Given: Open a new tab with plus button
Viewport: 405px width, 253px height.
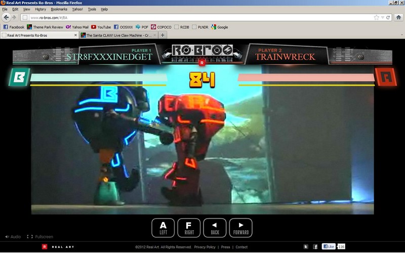Looking at the screenshot, I should click(x=163, y=35).
